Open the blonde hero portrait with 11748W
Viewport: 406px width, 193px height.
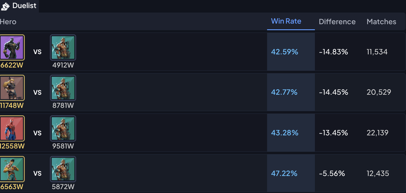pos(12,88)
